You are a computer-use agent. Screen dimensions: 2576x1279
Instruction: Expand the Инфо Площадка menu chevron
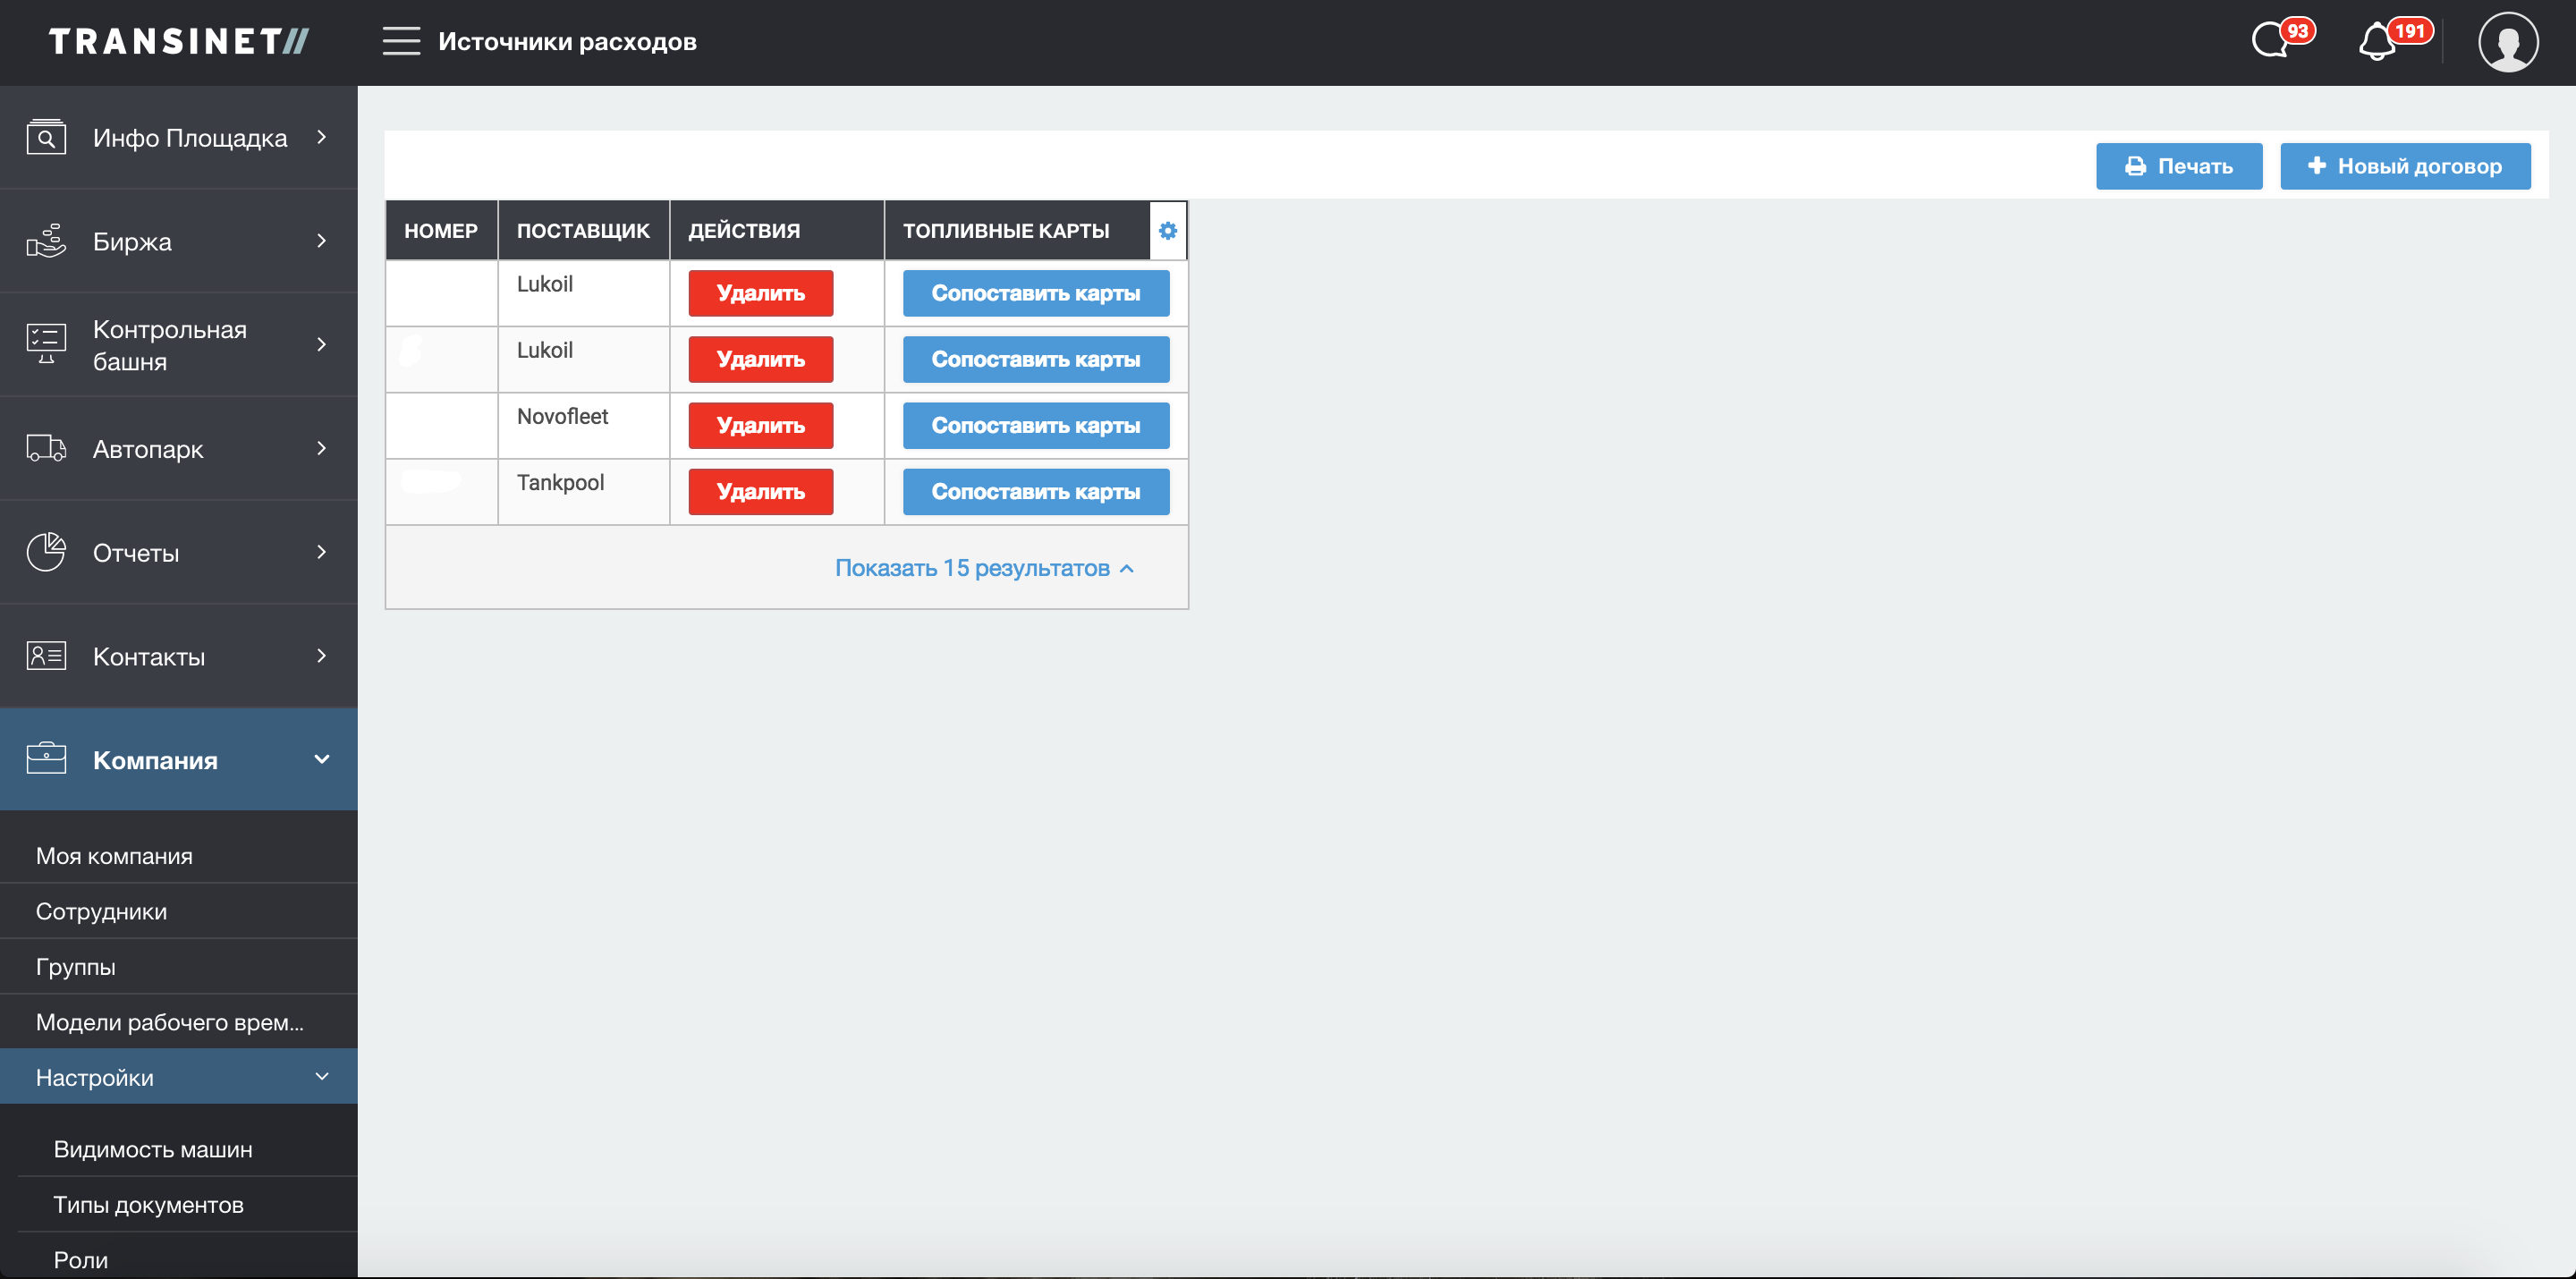[321, 137]
